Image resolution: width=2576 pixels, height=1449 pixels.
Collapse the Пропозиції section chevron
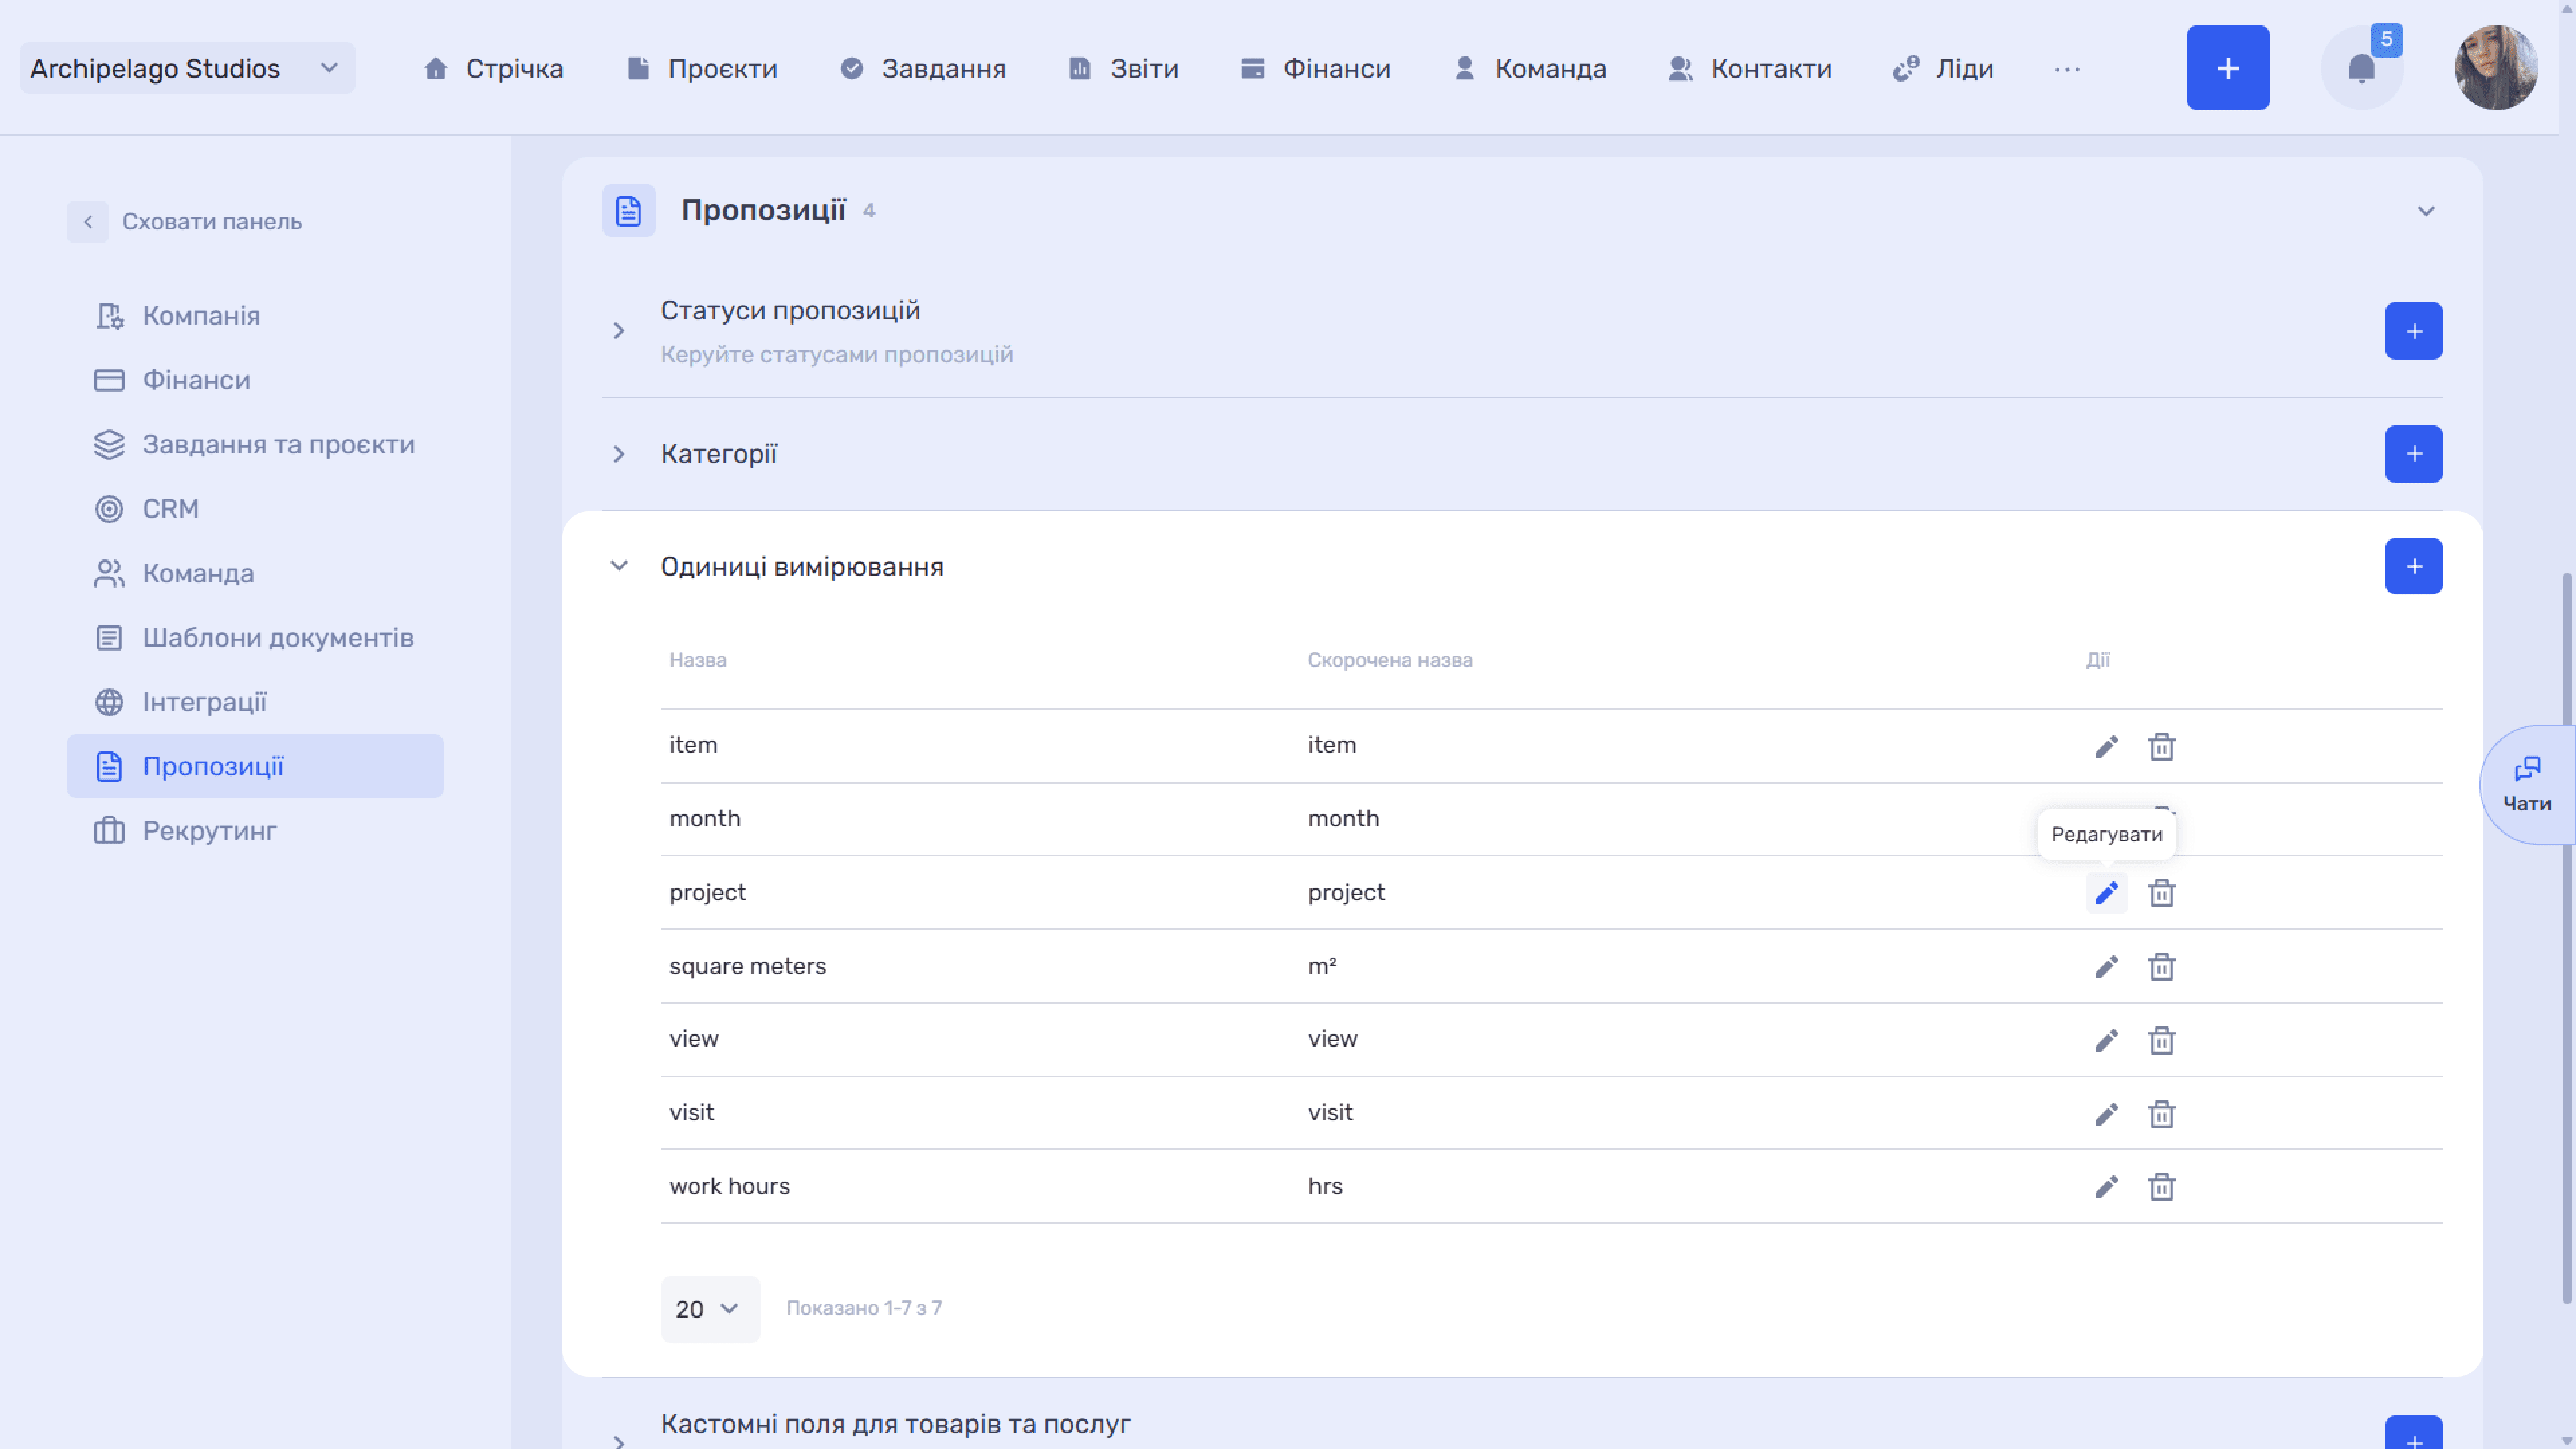pos(2425,211)
